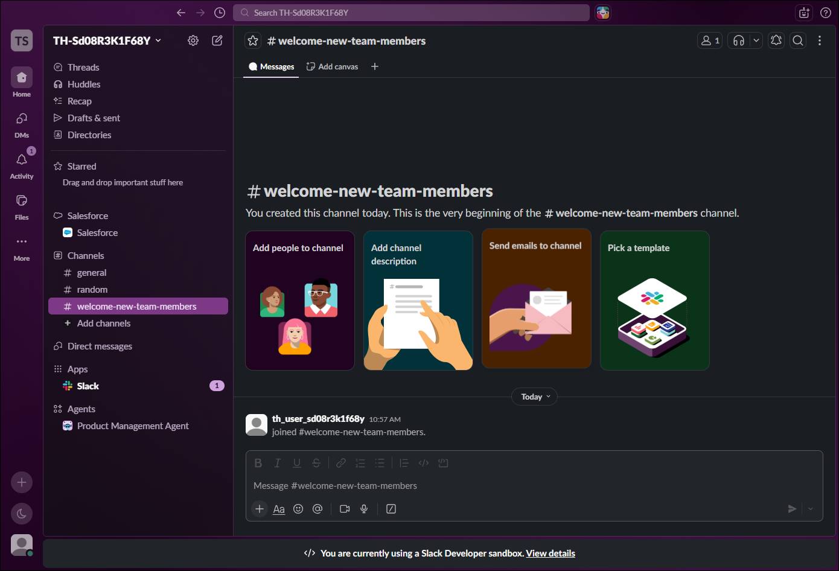839x571 pixels.
Task: Open huddle options dropdown arrow
Action: (756, 40)
